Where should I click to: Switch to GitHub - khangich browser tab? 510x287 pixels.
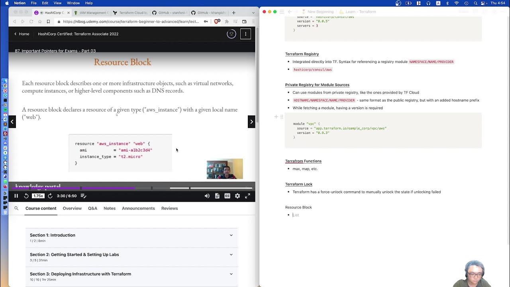coord(208,12)
